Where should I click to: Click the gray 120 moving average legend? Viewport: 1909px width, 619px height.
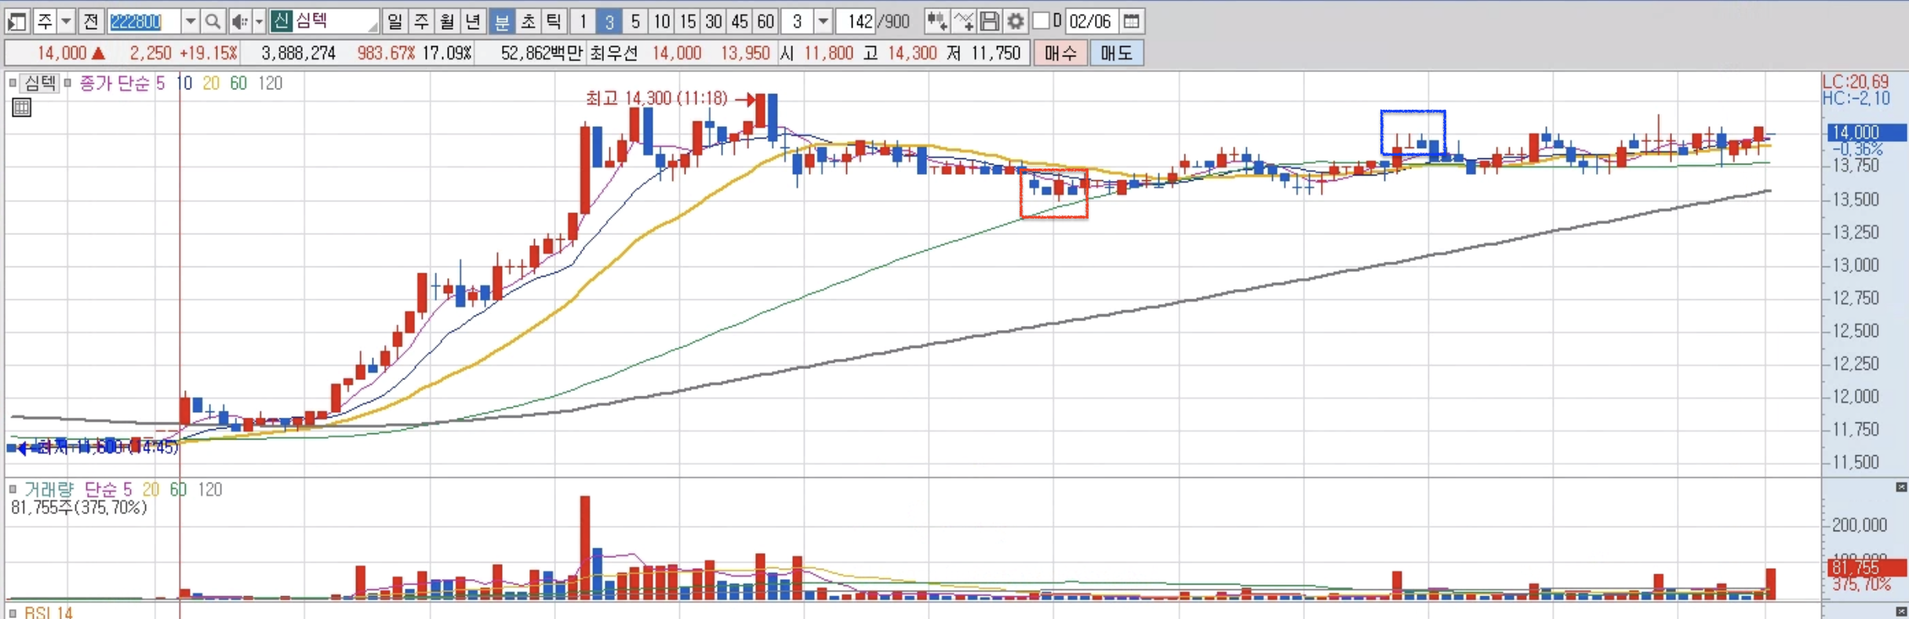coord(271,83)
